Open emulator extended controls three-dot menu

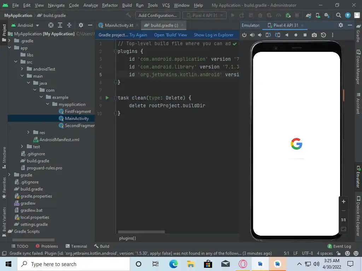332,35
